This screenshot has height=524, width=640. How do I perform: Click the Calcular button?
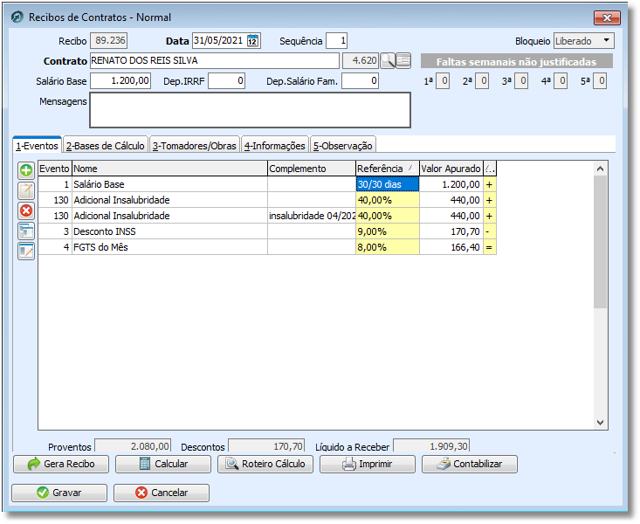tap(163, 465)
